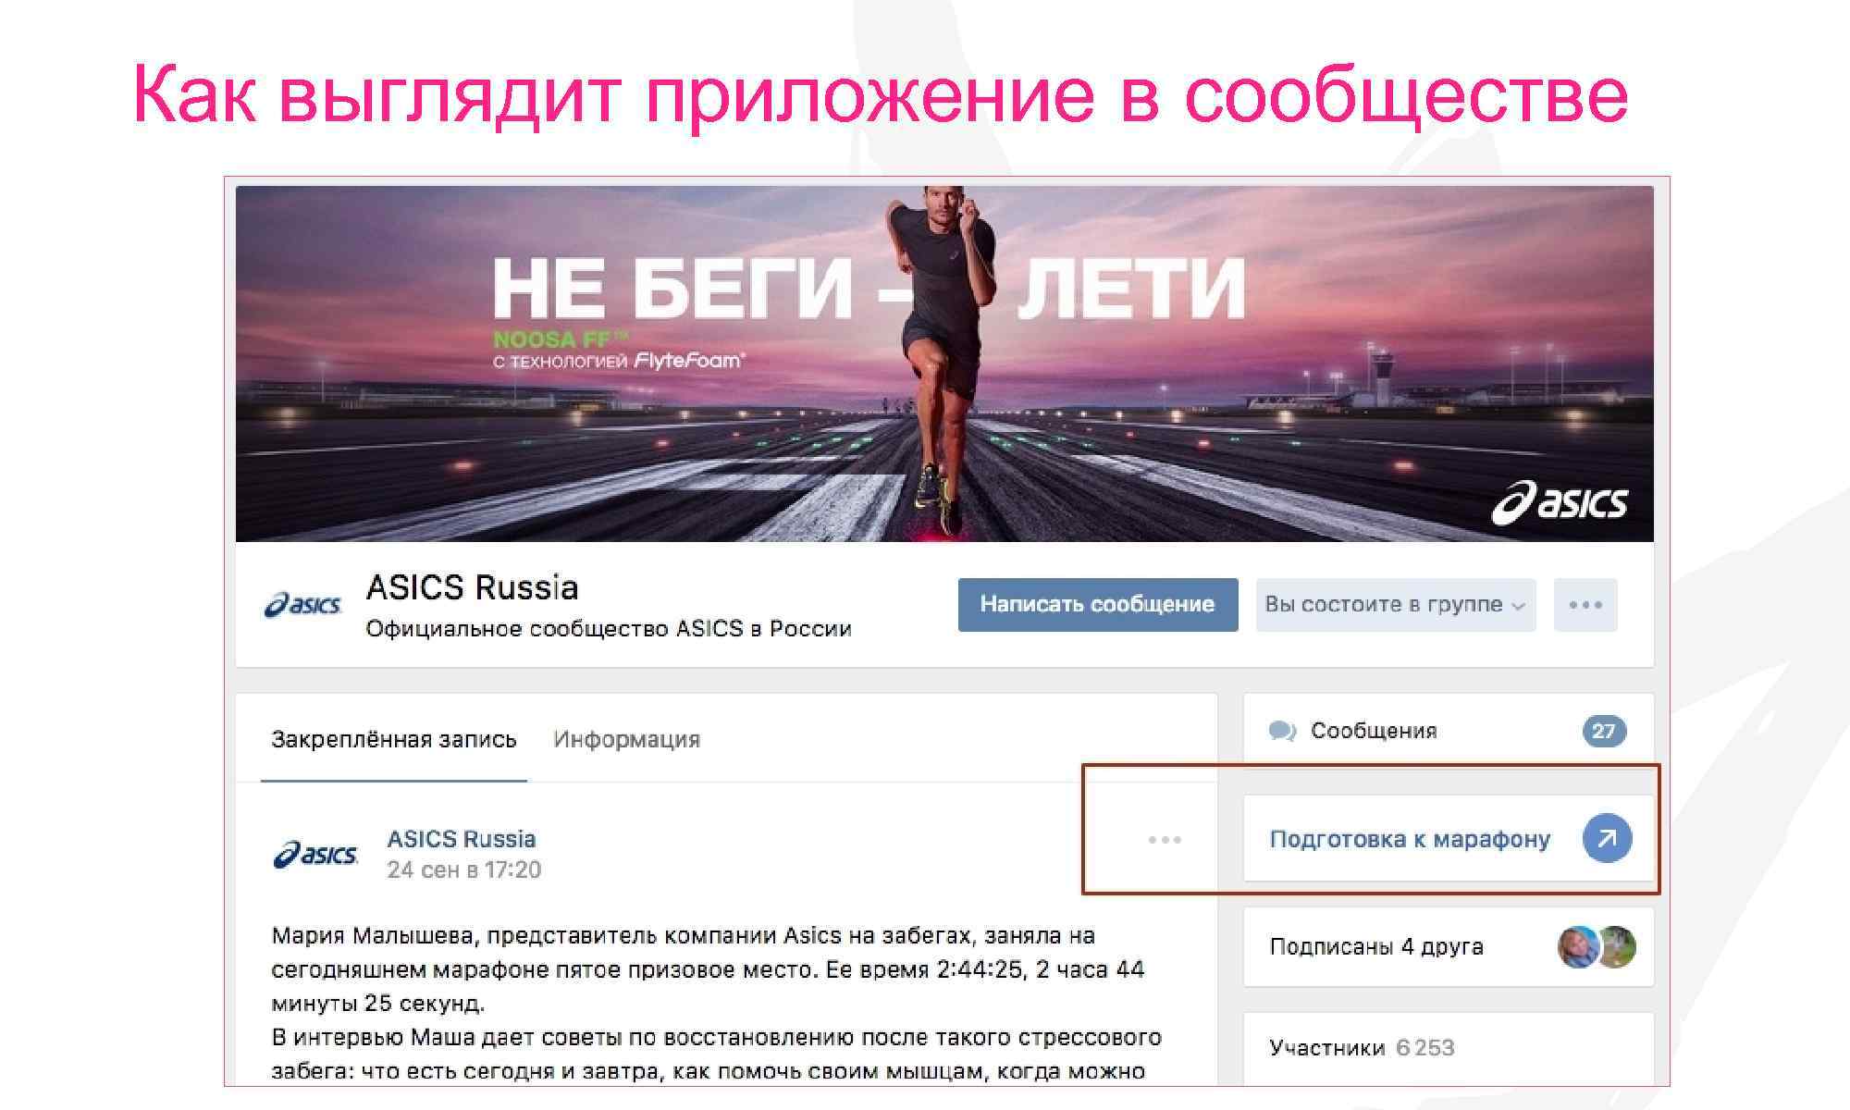The image size is (1850, 1110).
Task: Open the three-dots menu in community header
Action: tap(1585, 605)
